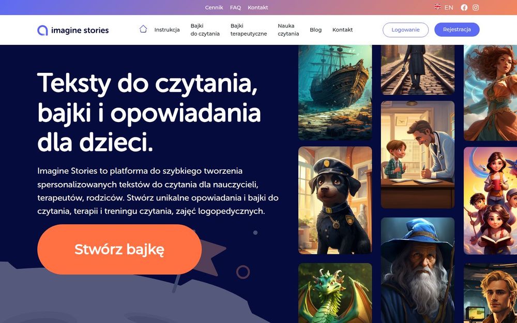Image resolution: width=517 pixels, height=323 pixels.
Task: Open the wizard with blue hat image
Action: pyautogui.click(x=418, y=270)
